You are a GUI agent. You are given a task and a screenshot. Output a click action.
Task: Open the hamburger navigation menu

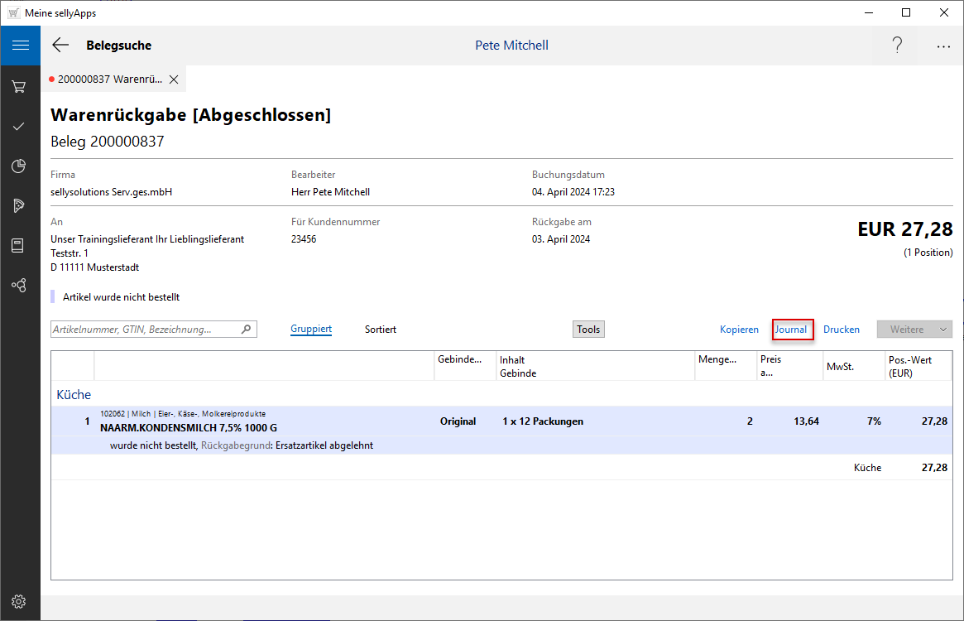tap(20, 46)
